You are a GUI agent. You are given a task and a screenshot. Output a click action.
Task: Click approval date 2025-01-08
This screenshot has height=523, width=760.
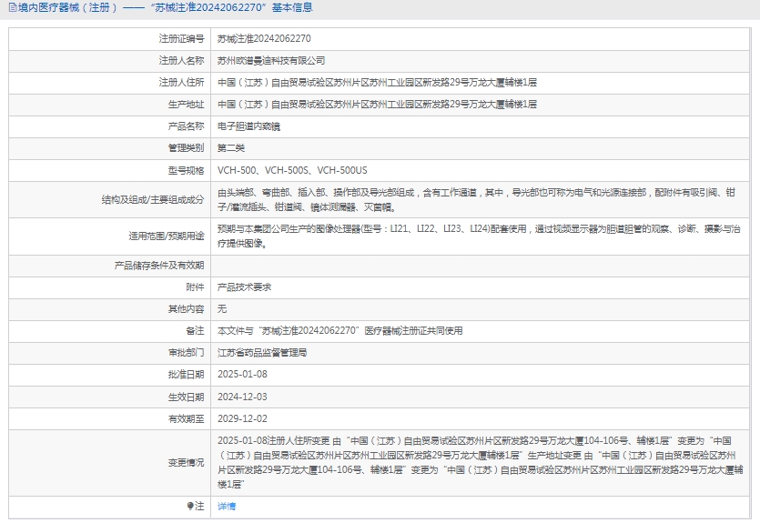(x=242, y=374)
